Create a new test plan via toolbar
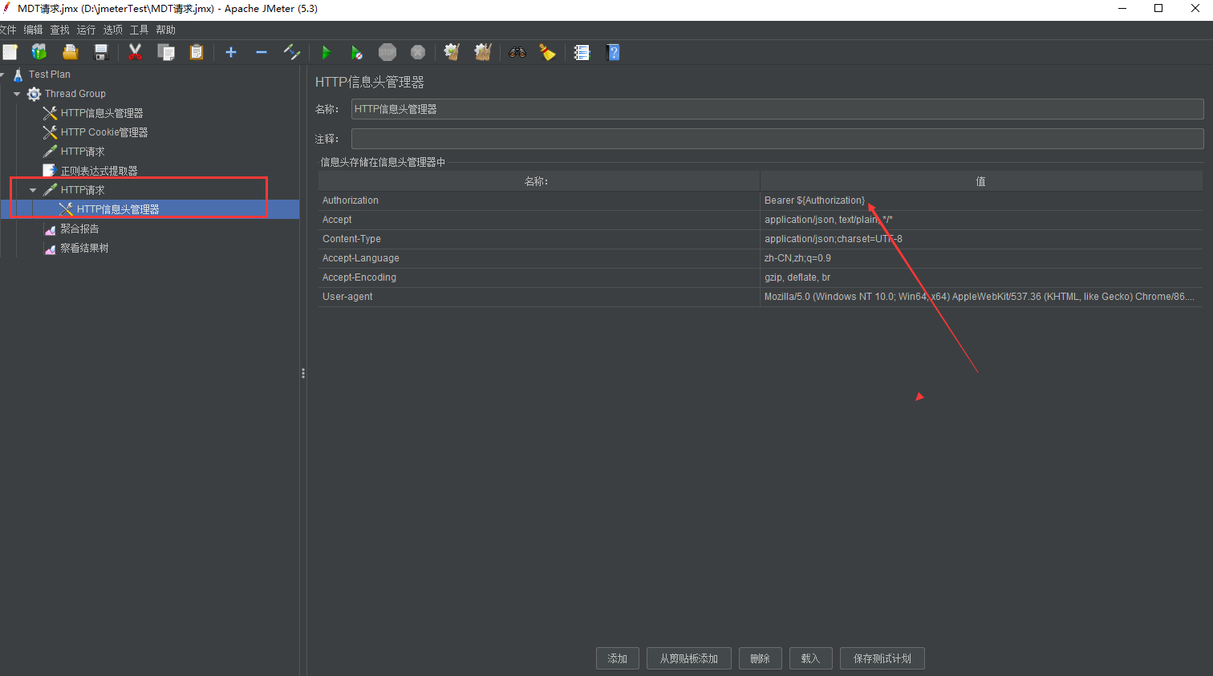The width and height of the screenshot is (1213, 676). coord(10,52)
